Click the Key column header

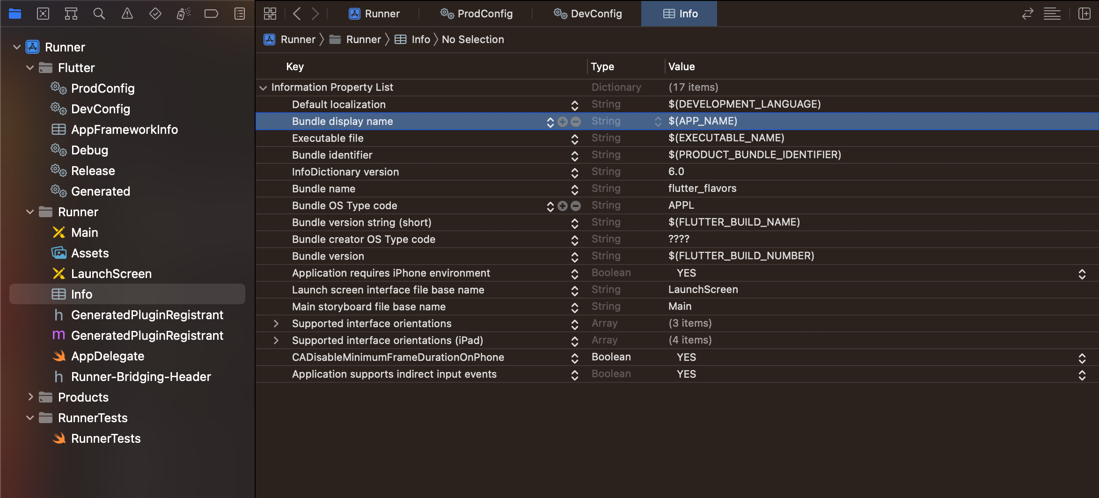point(295,66)
